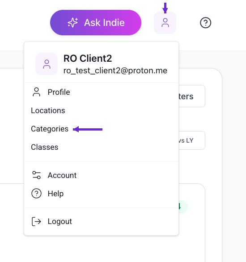Viewport: 246px width, 262px height.
Task: Click the exit arrow icon beside Logout
Action: coord(36,221)
